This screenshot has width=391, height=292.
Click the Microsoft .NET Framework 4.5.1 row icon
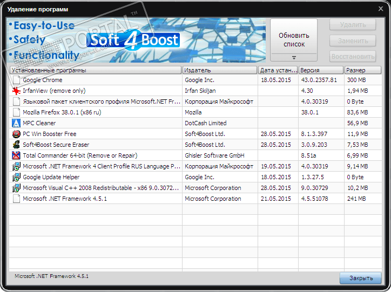point(16,199)
